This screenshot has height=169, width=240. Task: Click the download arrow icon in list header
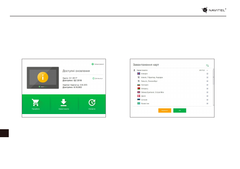click(134, 70)
